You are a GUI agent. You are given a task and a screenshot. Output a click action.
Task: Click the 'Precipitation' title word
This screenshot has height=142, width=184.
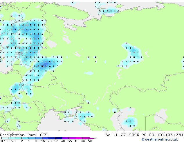(x=12, y=135)
